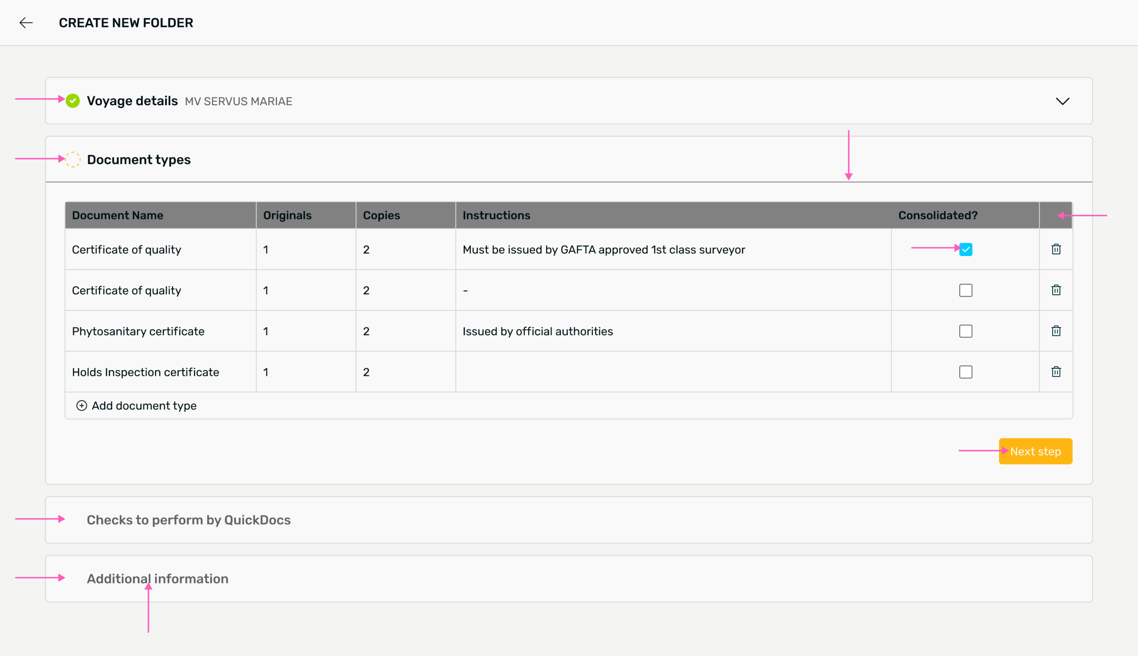Viewport: 1138px width, 656px height.
Task: Click the dashed Document types status circle
Action: point(73,160)
